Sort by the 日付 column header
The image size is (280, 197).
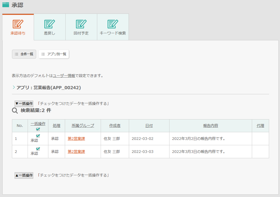click(149, 126)
